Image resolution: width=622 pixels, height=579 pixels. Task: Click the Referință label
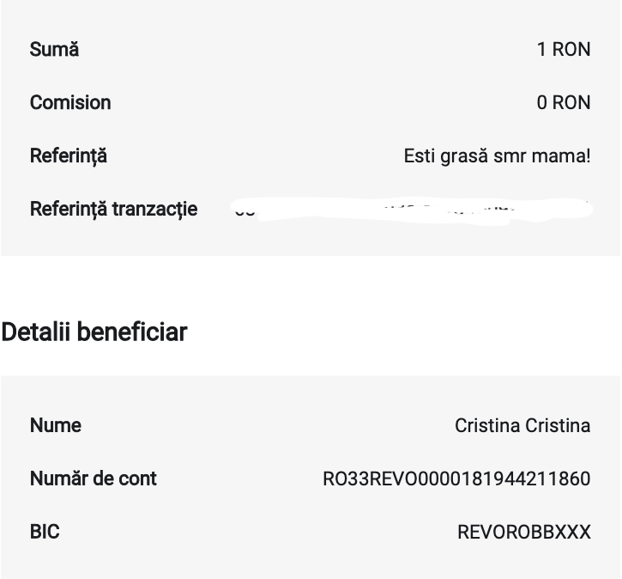pyautogui.click(x=69, y=155)
